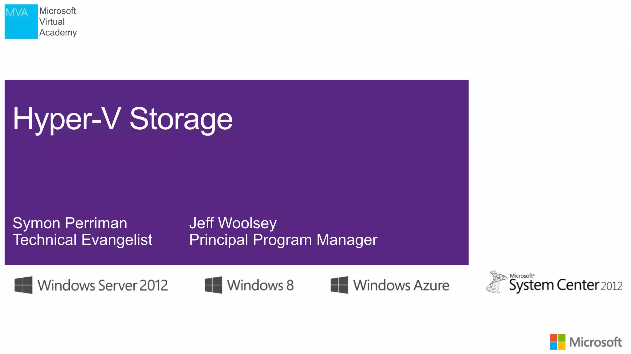Click the word Academy in the header

click(x=58, y=33)
